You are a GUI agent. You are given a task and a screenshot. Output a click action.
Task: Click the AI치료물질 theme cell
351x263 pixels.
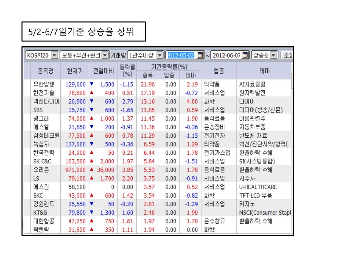252,84
